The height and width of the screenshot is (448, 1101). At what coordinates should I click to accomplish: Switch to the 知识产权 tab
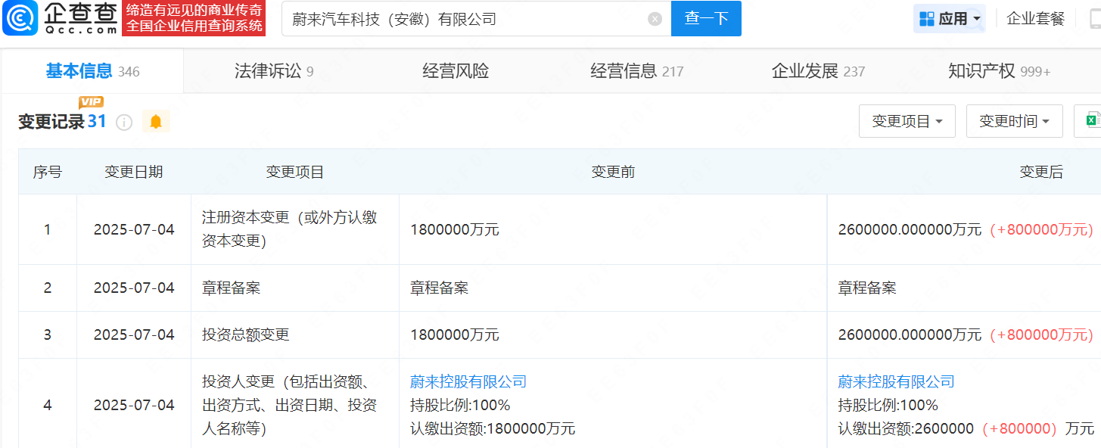point(999,71)
